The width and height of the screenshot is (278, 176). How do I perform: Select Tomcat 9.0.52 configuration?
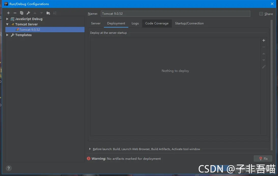[45, 29]
